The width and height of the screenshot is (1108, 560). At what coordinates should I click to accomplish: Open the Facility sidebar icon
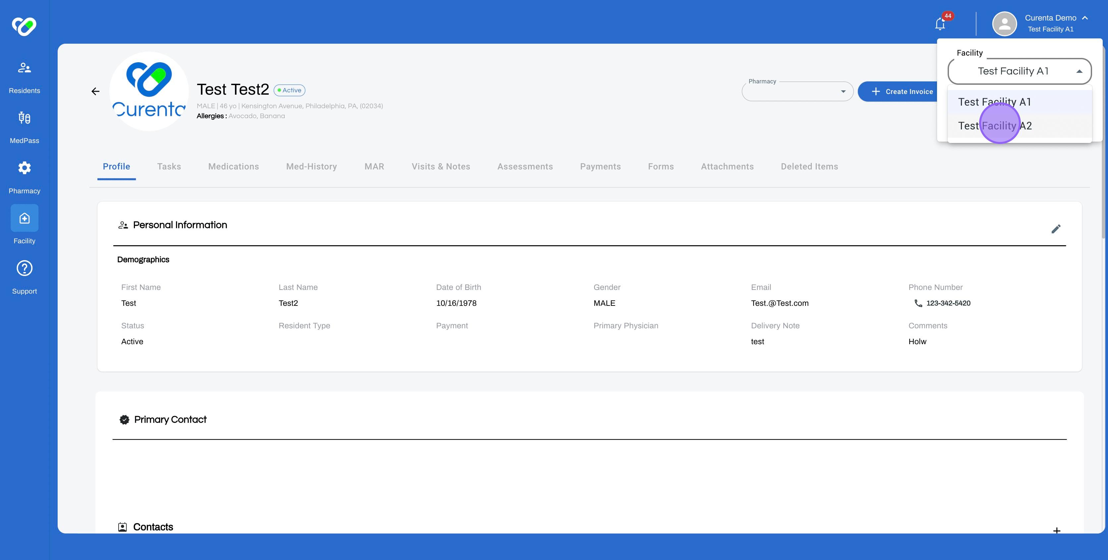pyautogui.click(x=25, y=218)
